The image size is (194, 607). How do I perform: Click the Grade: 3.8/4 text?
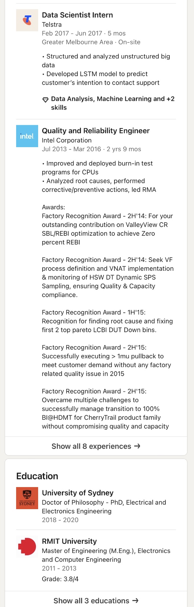tap(60, 579)
